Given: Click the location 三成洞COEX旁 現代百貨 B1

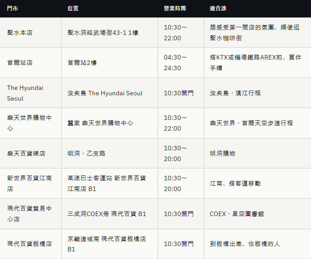Looking at the screenshot, I should pos(107,214).
